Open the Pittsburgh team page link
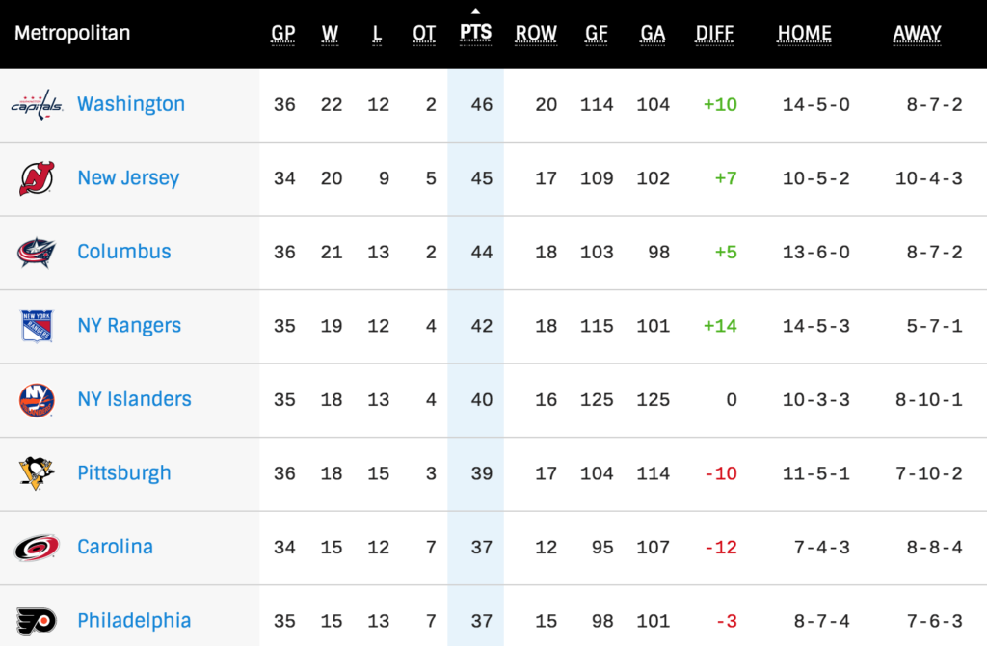The image size is (987, 646). (x=124, y=473)
